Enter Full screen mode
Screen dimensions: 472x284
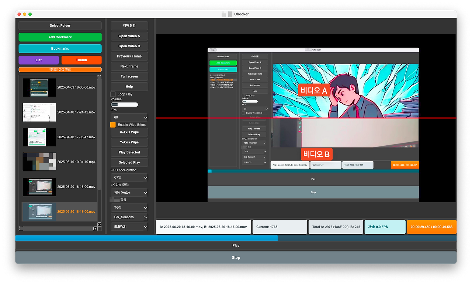pos(129,76)
